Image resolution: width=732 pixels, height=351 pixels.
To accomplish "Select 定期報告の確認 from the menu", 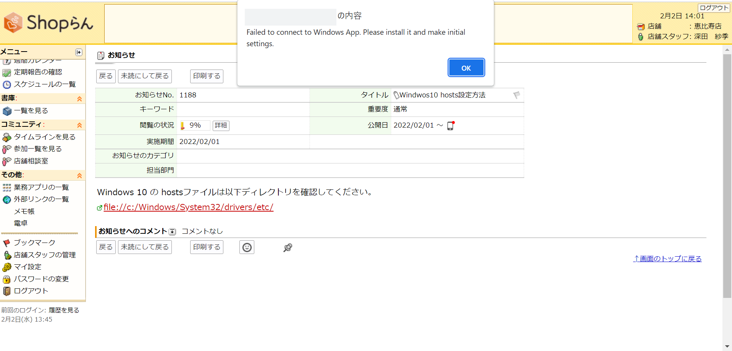I will pyautogui.click(x=38, y=72).
